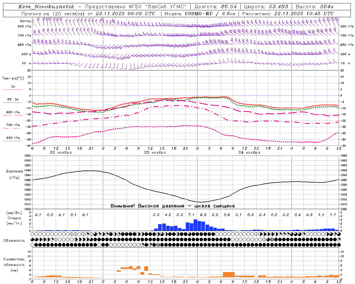Screen dimensions: 355x284
Task: Select the "Широта: 53.483" header text
Action: pyautogui.click(x=266, y=7)
